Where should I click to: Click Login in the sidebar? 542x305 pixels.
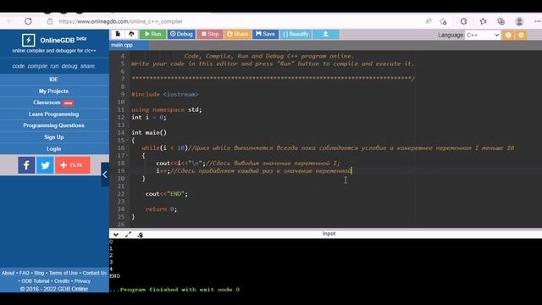coord(53,149)
